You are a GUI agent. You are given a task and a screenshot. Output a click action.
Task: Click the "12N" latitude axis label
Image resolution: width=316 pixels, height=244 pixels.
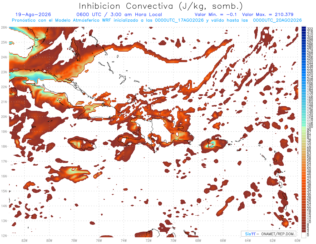pos(4,236)
